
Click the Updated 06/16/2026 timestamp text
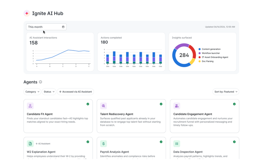pos(220,27)
